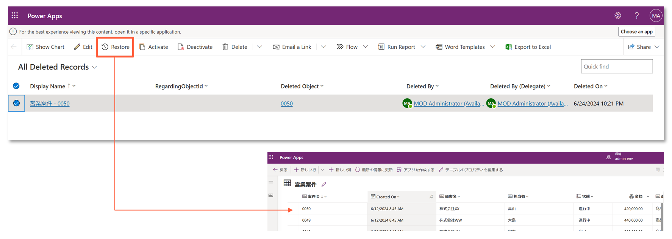Click the table icon beside 営業案件

point(288,183)
